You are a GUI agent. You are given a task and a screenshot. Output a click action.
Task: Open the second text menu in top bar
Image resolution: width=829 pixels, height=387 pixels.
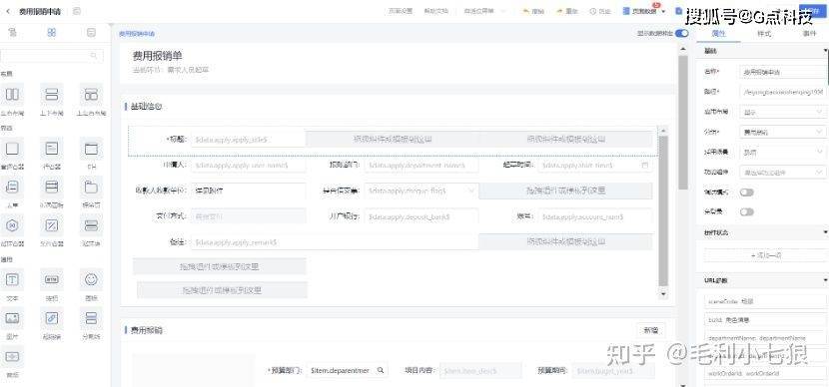pos(435,11)
